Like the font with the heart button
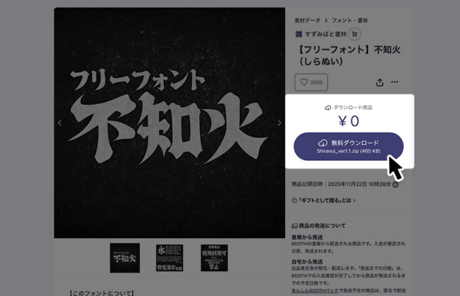 pos(311,82)
